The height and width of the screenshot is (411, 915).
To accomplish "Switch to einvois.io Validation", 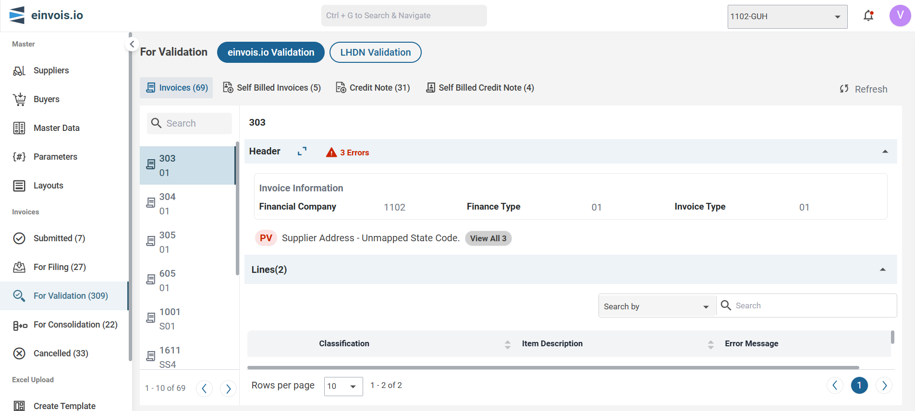I will 271,52.
